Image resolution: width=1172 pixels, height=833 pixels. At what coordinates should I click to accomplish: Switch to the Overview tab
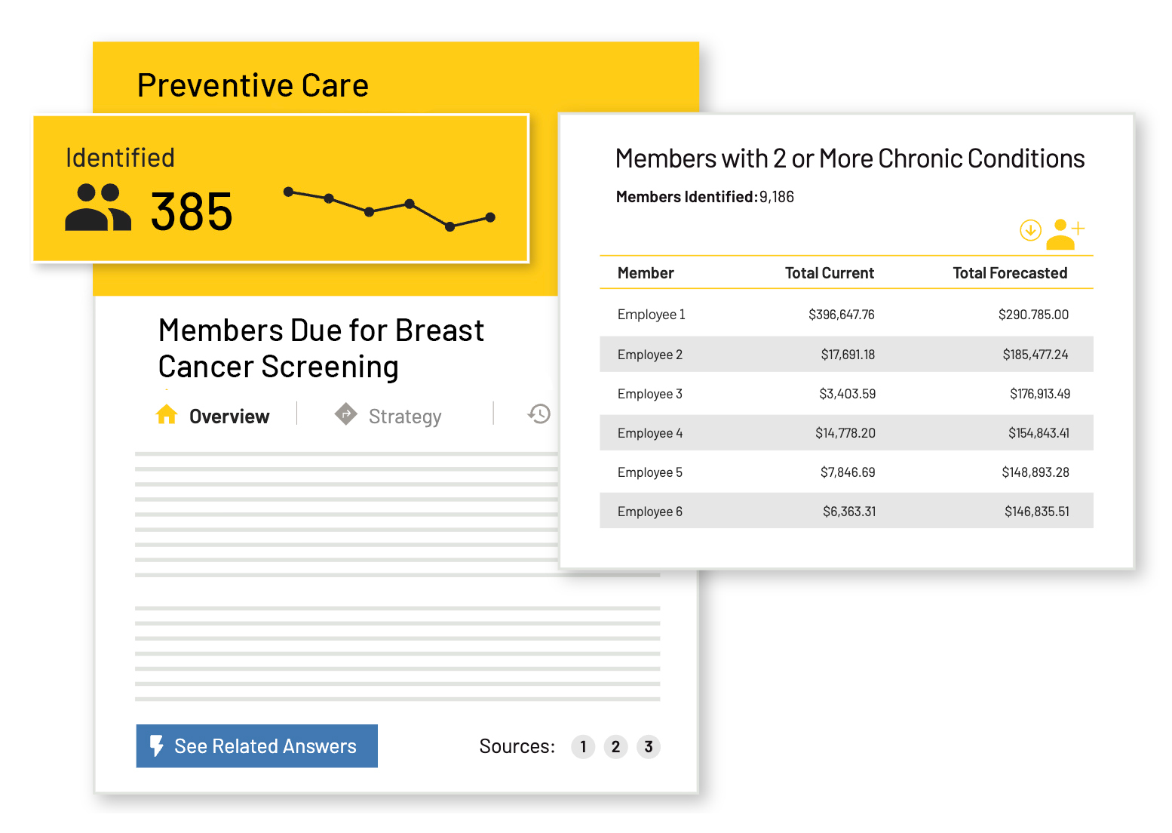(228, 416)
